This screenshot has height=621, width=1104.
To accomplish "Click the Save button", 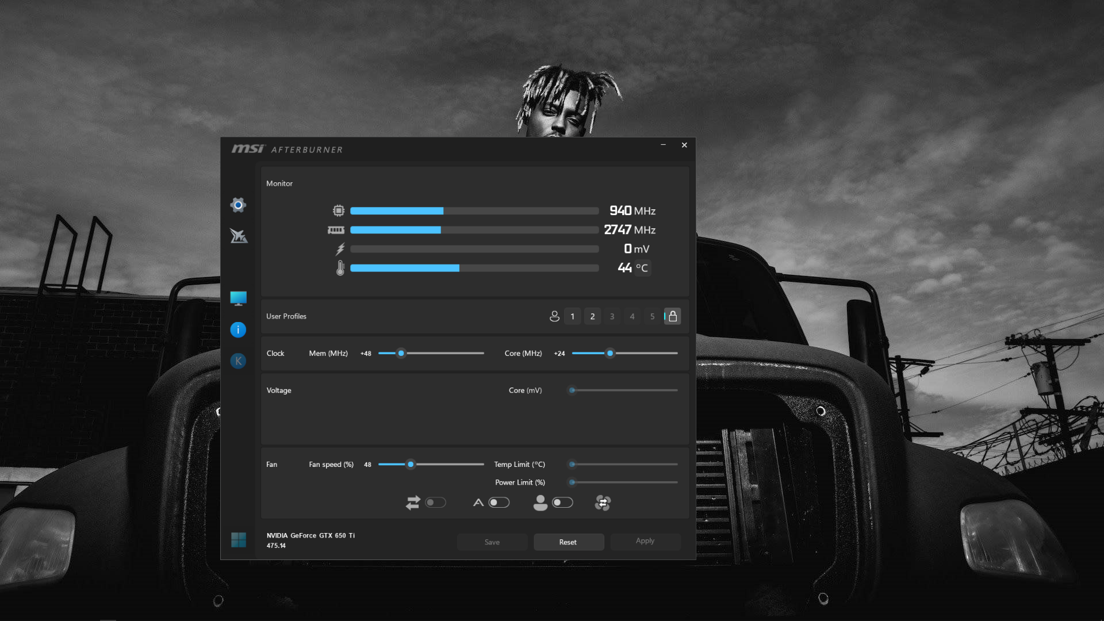I will tap(492, 542).
